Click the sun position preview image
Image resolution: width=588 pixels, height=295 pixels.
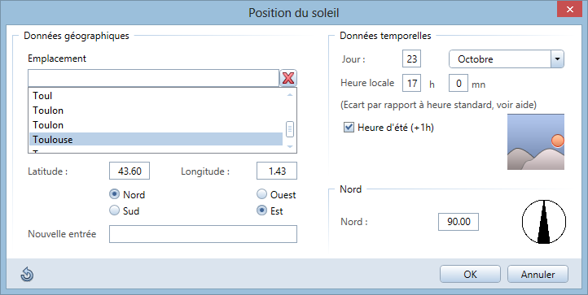click(536, 142)
